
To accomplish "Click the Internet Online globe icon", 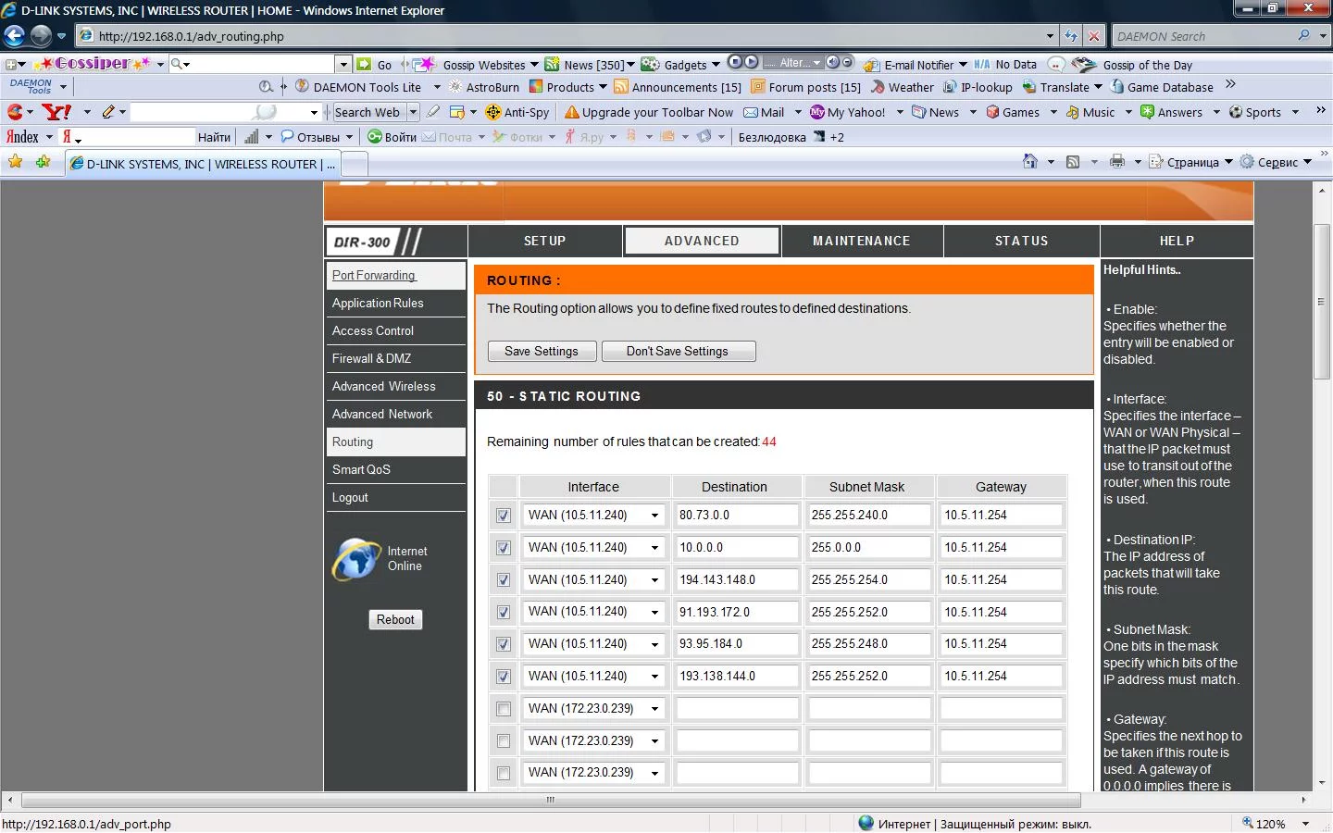I will 356,559.
